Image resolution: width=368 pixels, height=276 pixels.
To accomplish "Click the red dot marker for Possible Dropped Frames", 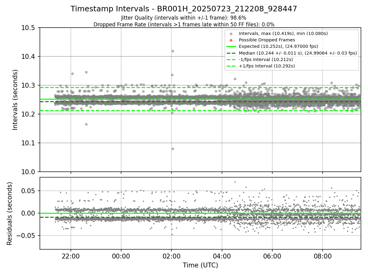I will point(231,40).
